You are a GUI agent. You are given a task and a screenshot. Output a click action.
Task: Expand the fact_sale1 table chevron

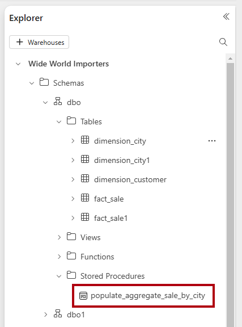pyautogui.click(x=73, y=218)
